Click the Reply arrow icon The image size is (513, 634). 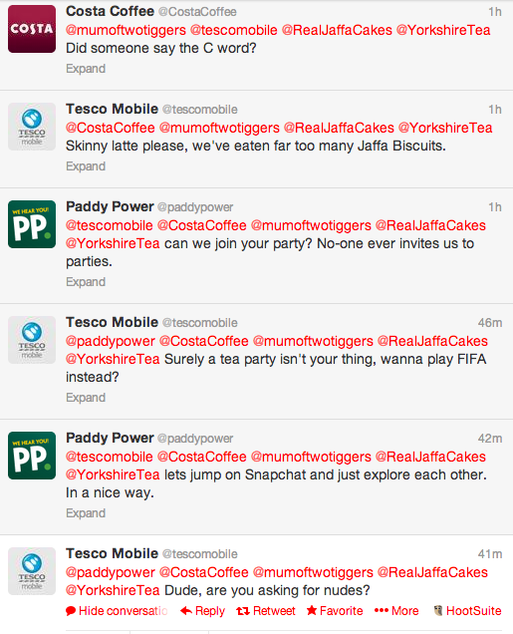(186, 610)
